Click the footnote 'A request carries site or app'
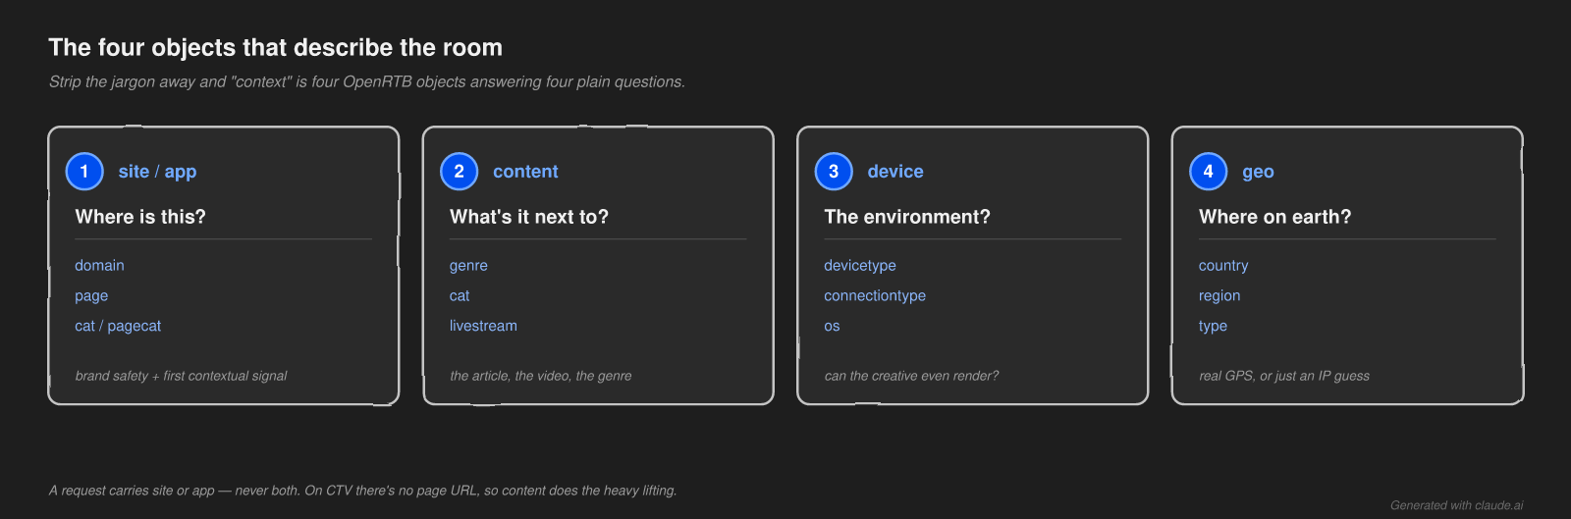Screen dimensions: 1571x519 363,491
